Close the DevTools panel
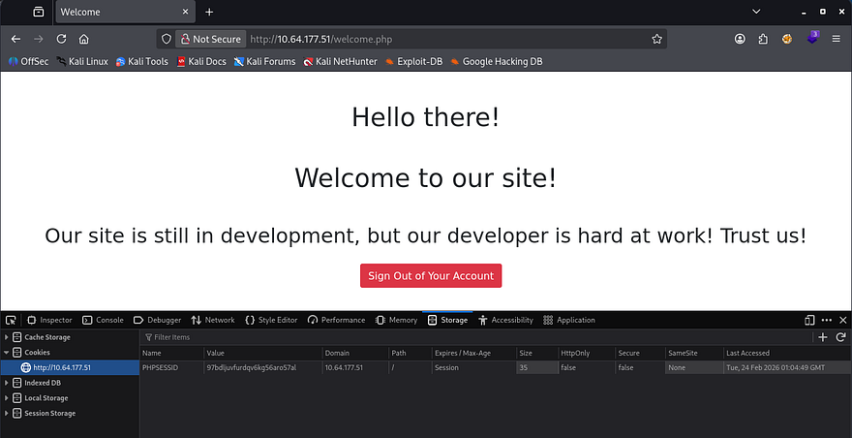 click(x=842, y=320)
